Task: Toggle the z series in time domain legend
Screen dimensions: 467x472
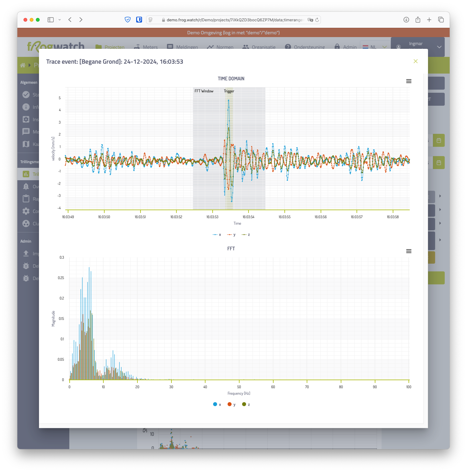Action: point(246,235)
